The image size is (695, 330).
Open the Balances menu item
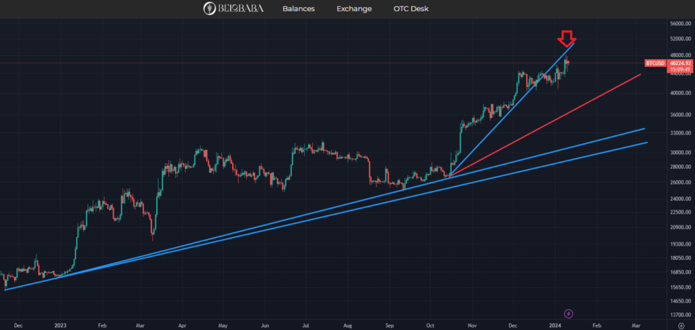[x=299, y=9]
